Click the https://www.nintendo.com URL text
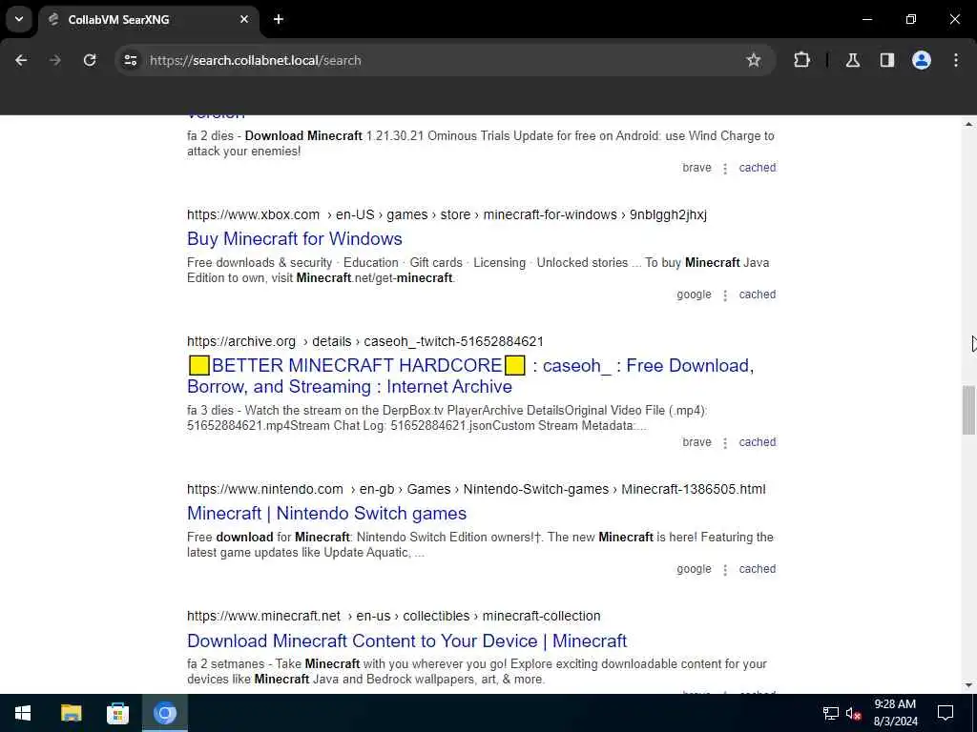The image size is (977, 732). click(x=265, y=490)
